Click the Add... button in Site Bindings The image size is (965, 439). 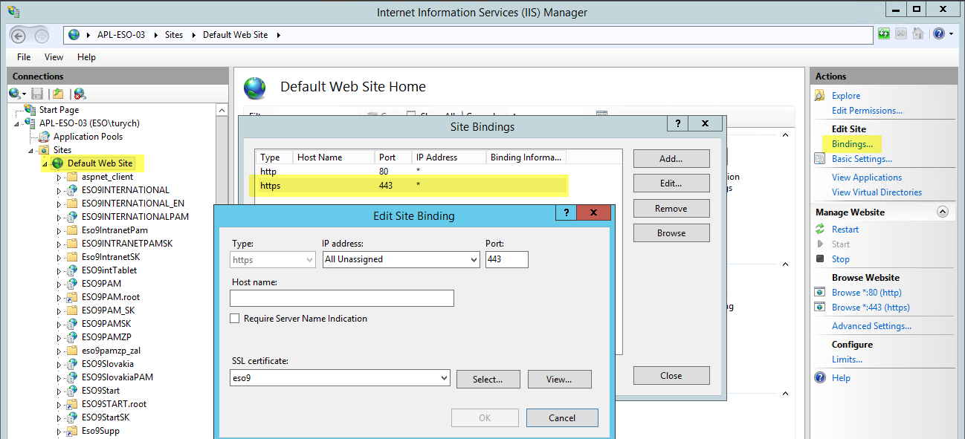671,159
